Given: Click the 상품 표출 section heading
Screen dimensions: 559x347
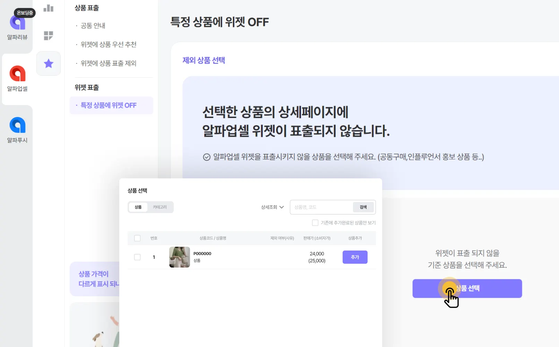Looking at the screenshot, I should (x=87, y=8).
